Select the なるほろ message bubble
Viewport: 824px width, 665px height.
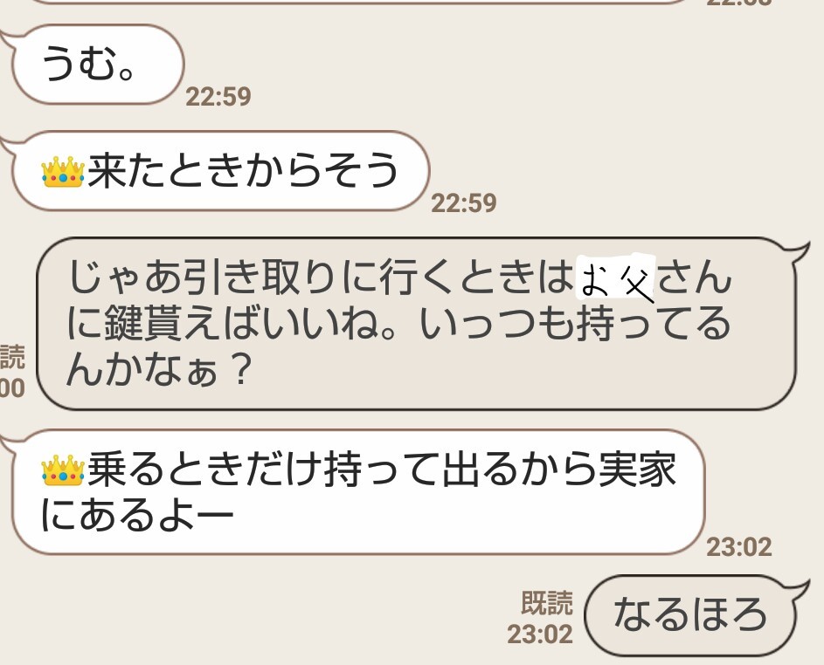696,614
